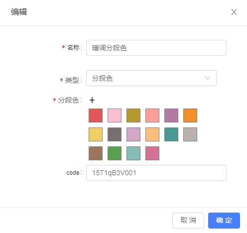Pick the green color swatch
Screen dimensions: 247x233
point(115,153)
